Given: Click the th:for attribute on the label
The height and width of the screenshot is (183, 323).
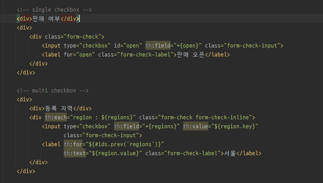Looking at the screenshot, I should 73,144.
